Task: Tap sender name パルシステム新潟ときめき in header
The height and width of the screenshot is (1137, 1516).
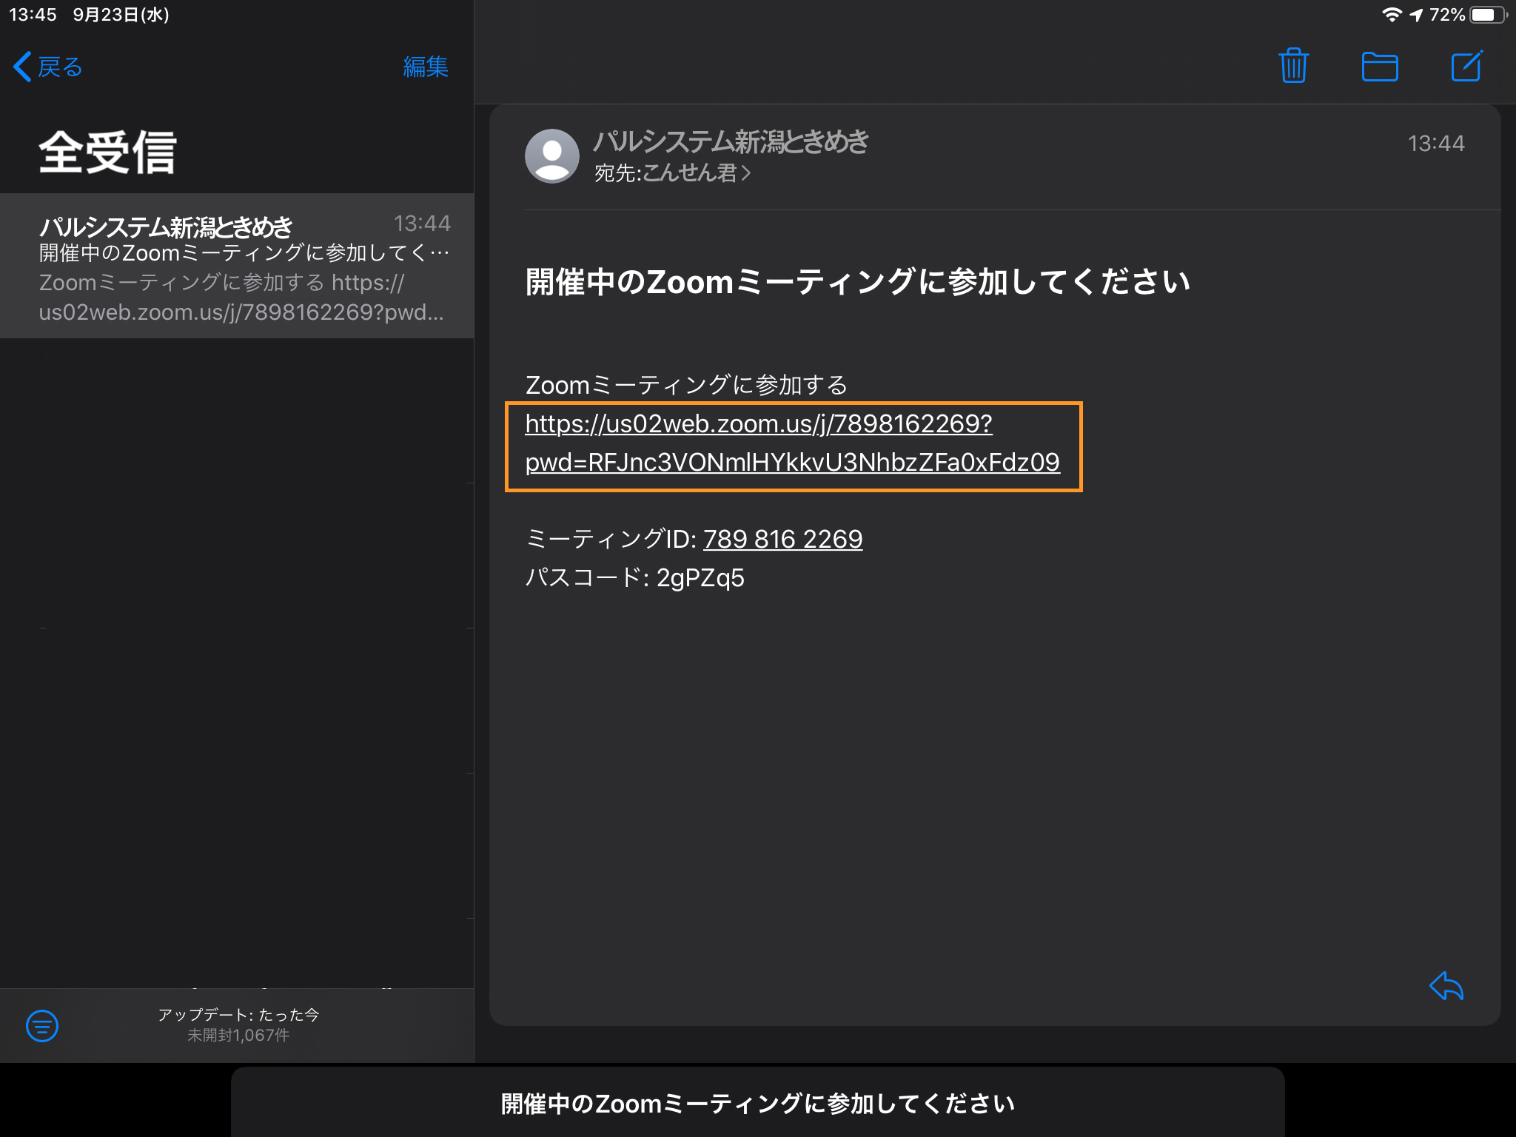Action: click(731, 141)
